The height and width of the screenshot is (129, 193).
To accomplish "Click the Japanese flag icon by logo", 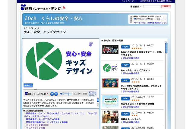I will [63, 8].
